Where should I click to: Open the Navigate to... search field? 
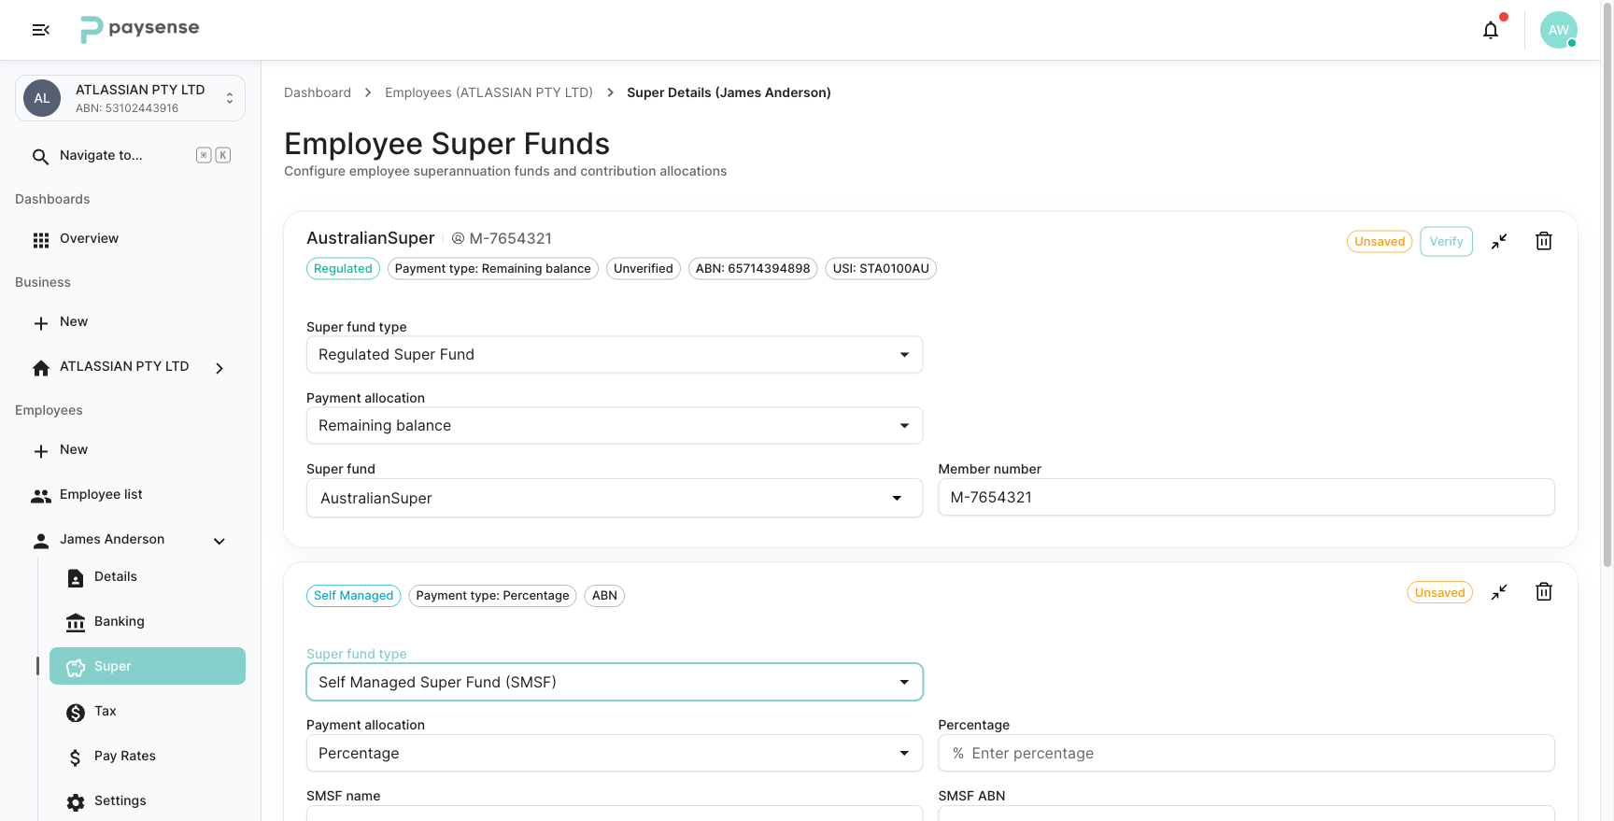point(131,156)
